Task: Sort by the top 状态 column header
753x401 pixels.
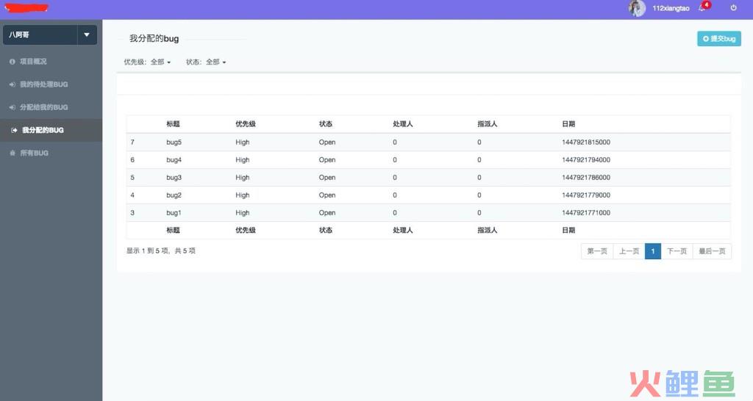Action: (x=326, y=124)
